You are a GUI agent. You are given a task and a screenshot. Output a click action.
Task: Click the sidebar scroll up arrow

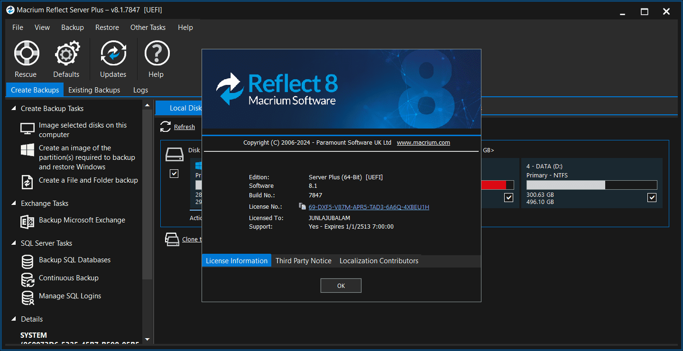[147, 105]
